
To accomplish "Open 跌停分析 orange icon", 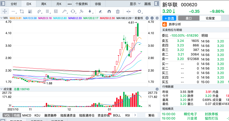I will (165, 24).
